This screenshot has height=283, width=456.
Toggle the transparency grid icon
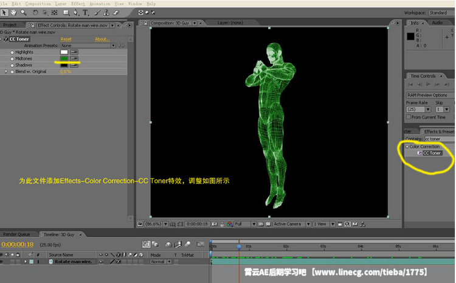pyautogui.click(x=268, y=224)
